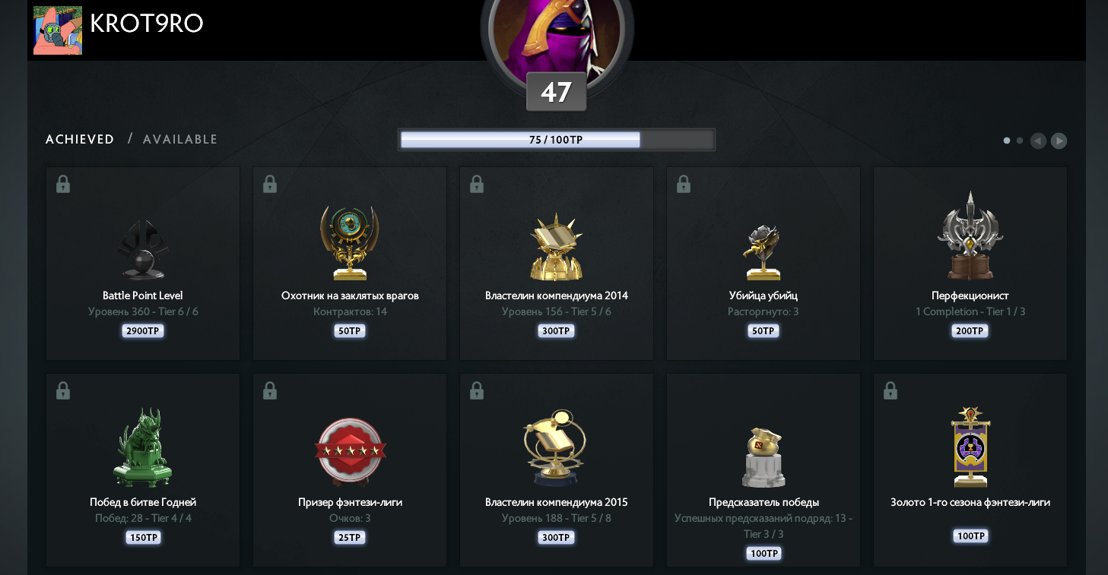This screenshot has height=575, width=1108.
Task: Go to the next trophy page arrow
Action: 1059,141
